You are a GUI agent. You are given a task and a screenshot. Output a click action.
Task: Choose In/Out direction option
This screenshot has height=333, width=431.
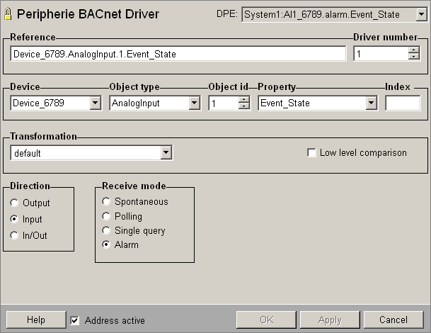point(15,235)
